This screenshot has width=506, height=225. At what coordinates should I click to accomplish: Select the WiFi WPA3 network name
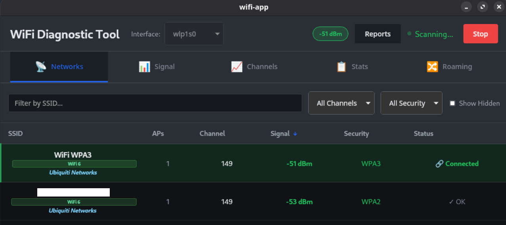73,155
